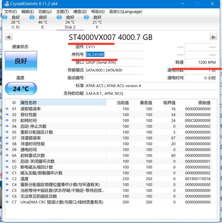
Task: Switch to the C: D: disk showing 28 °C
Action: (16, 22)
